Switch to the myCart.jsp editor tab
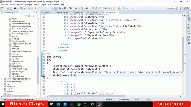The image size is (191, 107). tap(93, 12)
